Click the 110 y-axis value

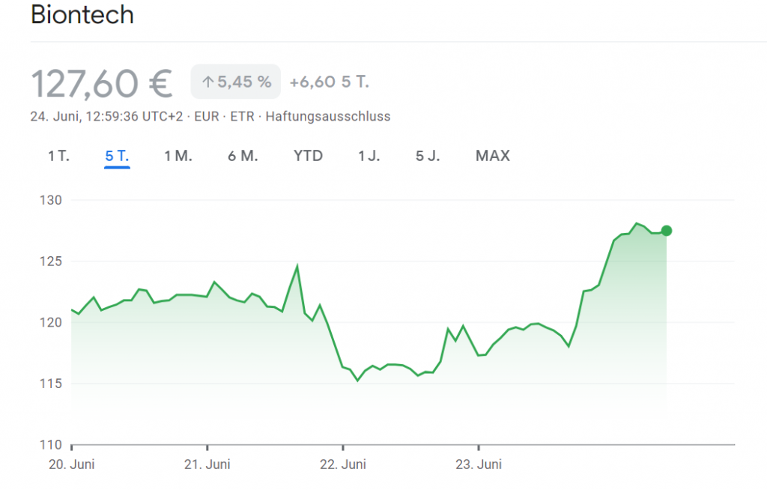click(x=51, y=445)
